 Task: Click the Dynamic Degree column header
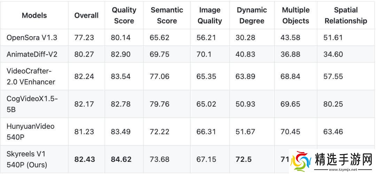[252, 15]
